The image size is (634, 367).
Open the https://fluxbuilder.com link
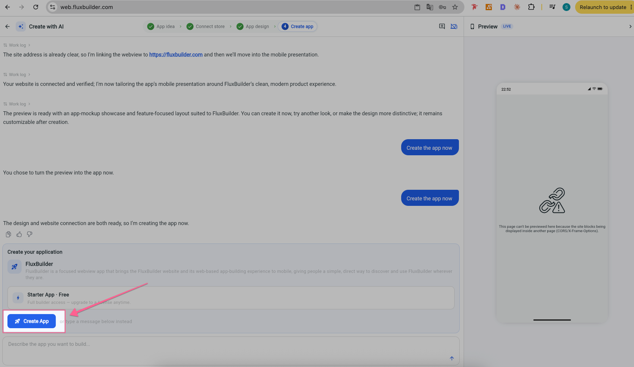176,55
